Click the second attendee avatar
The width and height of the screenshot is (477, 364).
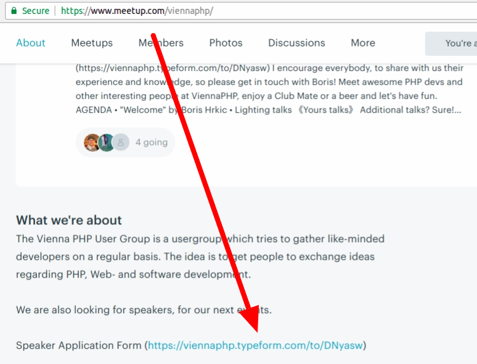(x=106, y=142)
